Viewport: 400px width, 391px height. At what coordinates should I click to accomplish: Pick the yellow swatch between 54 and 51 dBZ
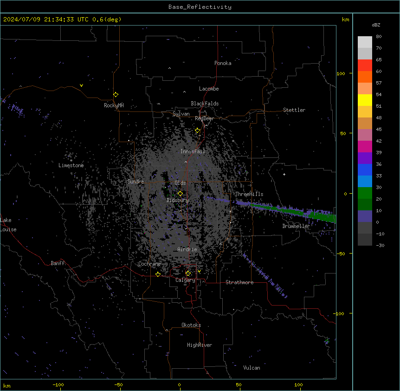[x=365, y=100]
